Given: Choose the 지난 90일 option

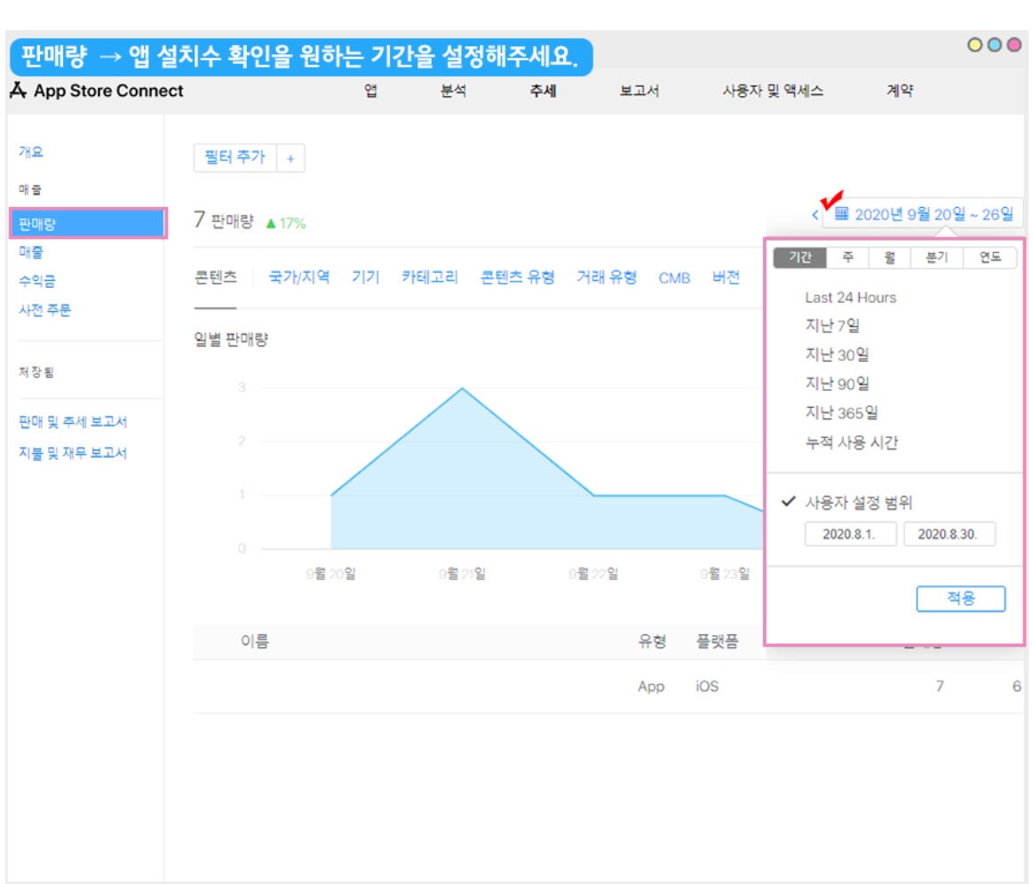Looking at the screenshot, I should (x=837, y=384).
